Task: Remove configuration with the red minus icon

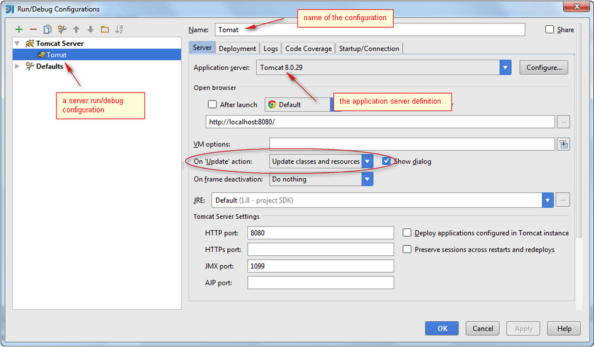Action: pyautogui.click(x=33, y=29)
